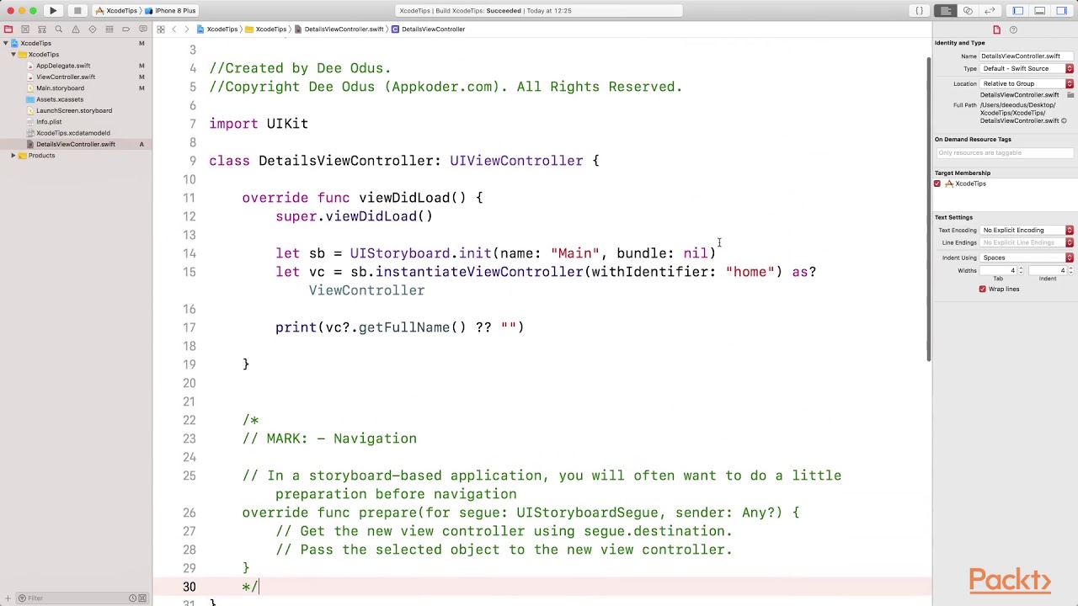Adjust the Indent width stepper
Screen dimensions: 1078x606
click(1070, 271)
